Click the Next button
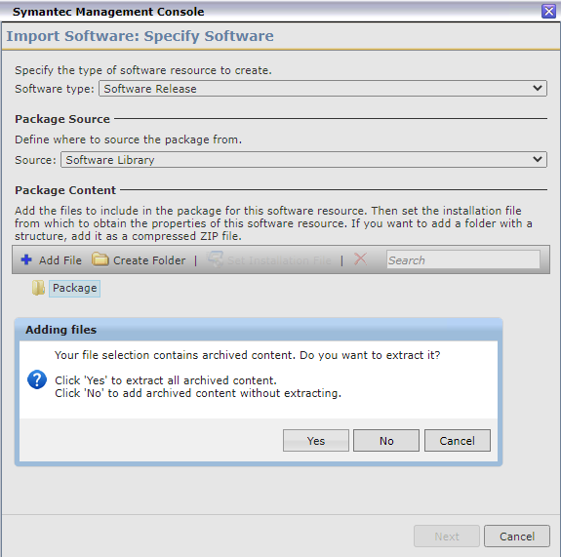 coord(447,536)
